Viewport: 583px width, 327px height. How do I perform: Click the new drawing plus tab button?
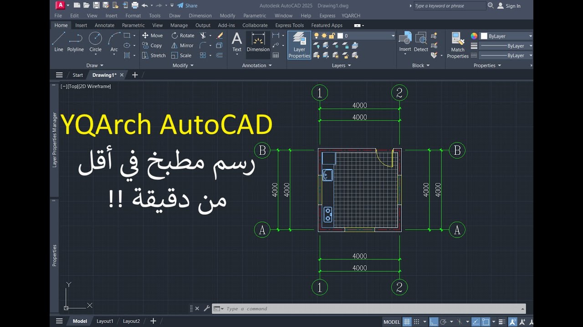[x=135, y=75]
